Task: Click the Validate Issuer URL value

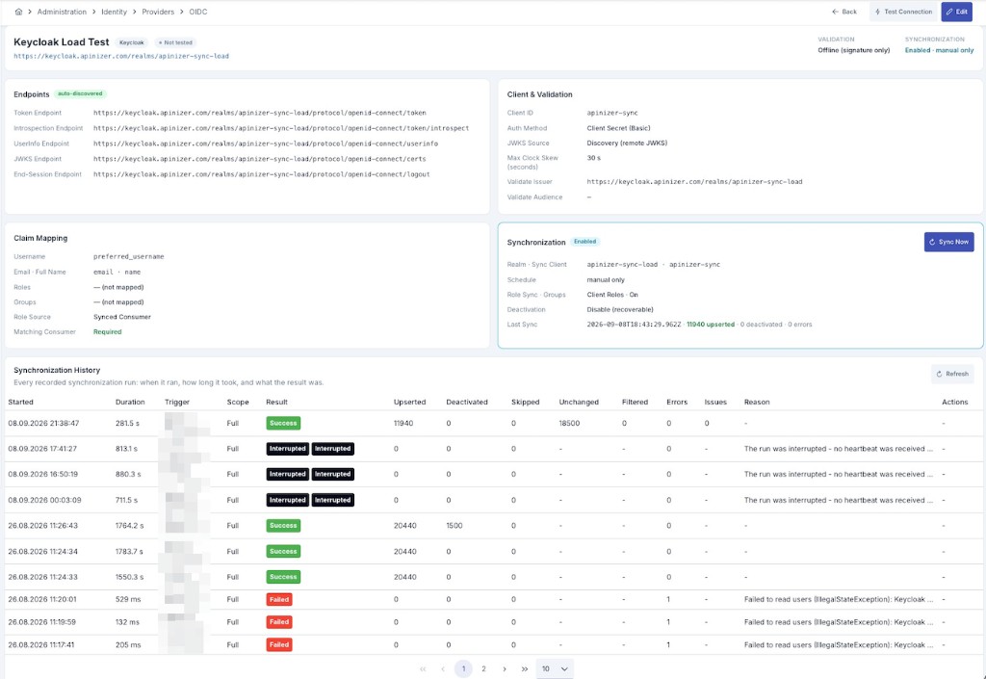Action: 694,182
